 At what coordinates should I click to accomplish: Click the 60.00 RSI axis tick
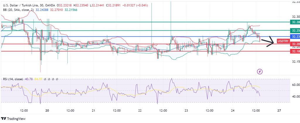click(296, 85)
